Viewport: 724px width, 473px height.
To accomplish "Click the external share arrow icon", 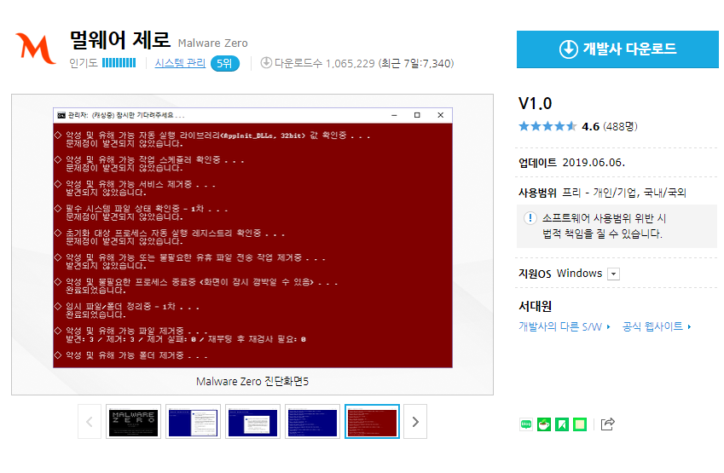I will click(608, 424).
